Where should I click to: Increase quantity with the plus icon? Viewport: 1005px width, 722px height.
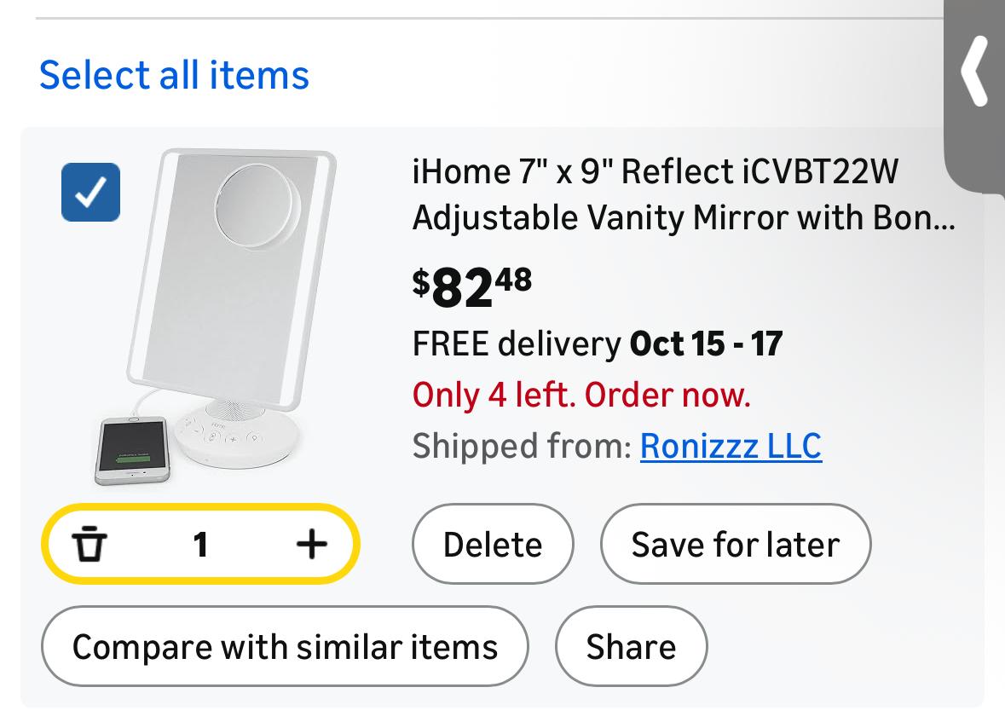pos(311,544)
